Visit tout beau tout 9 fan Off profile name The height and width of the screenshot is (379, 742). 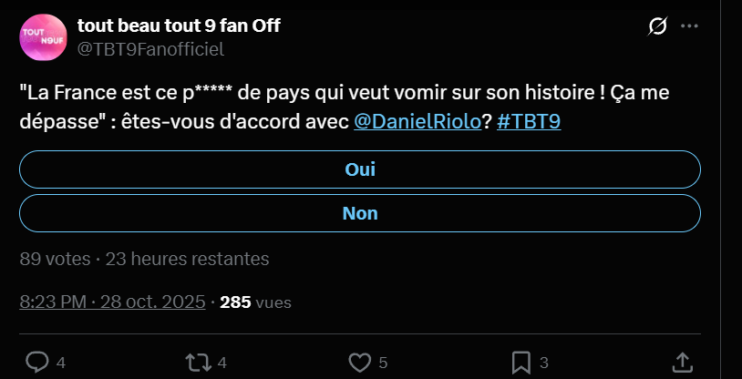(x=179, y=26)
